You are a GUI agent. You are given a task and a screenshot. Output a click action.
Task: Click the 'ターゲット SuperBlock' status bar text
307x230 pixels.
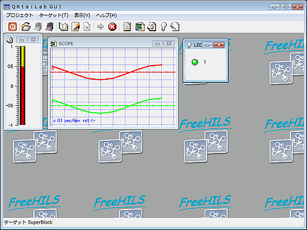28,222
